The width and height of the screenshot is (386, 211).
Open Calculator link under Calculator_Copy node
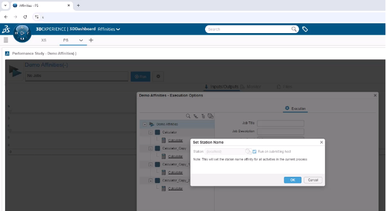point(175,156)
